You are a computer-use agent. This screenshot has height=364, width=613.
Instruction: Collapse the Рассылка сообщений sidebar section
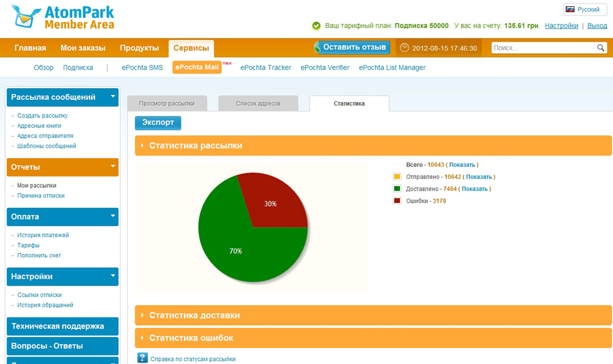pyautogui.click(x=113, y=96)
